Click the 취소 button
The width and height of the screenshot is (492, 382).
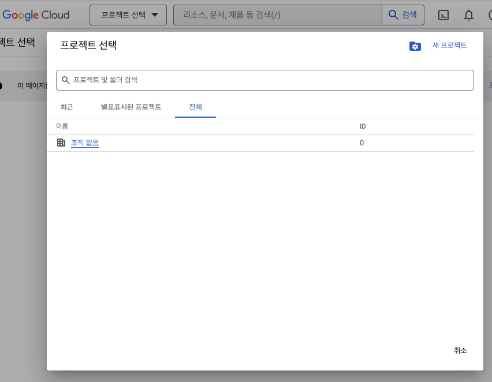460,350
